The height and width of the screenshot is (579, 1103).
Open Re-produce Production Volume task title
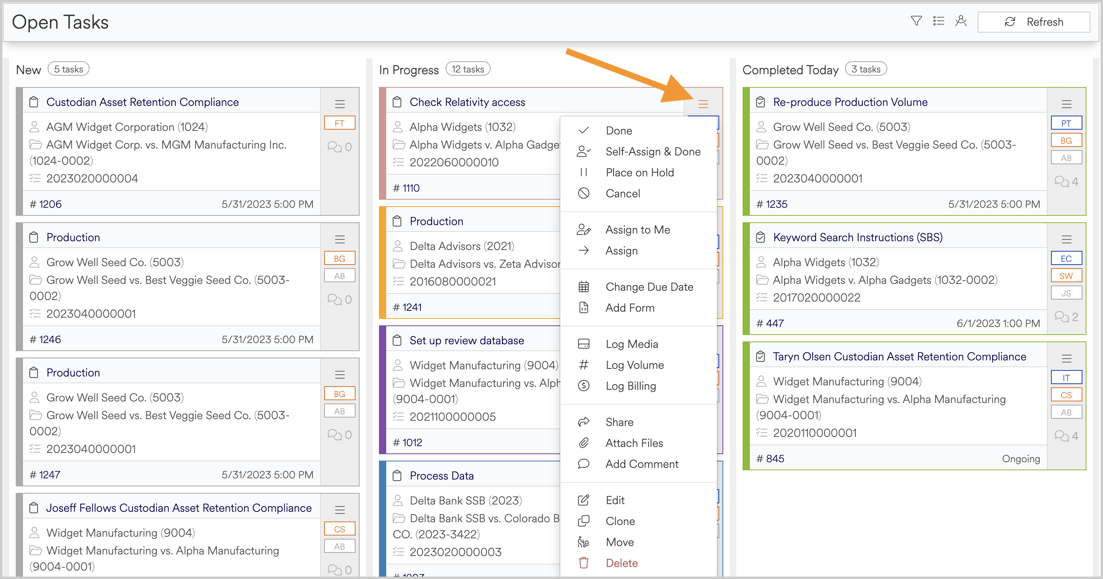pyautogui.click(x=850, y=102)
